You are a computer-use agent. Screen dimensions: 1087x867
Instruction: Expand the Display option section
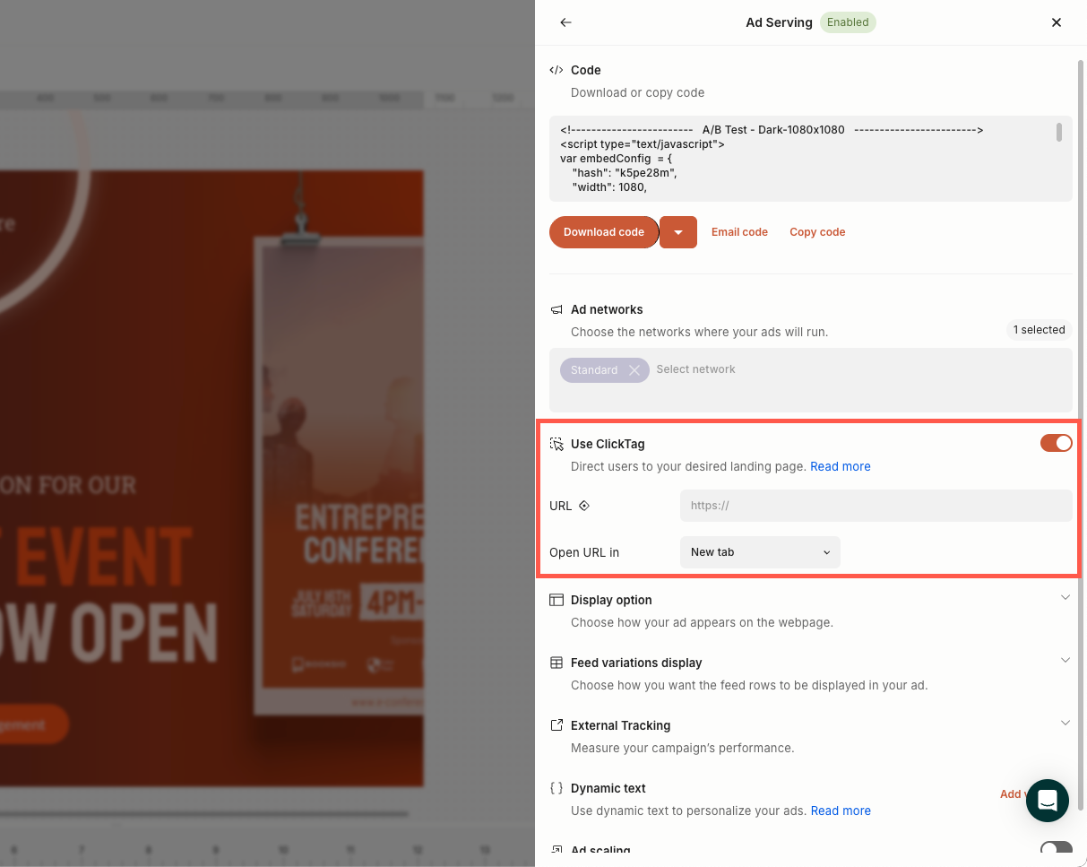1065,598
